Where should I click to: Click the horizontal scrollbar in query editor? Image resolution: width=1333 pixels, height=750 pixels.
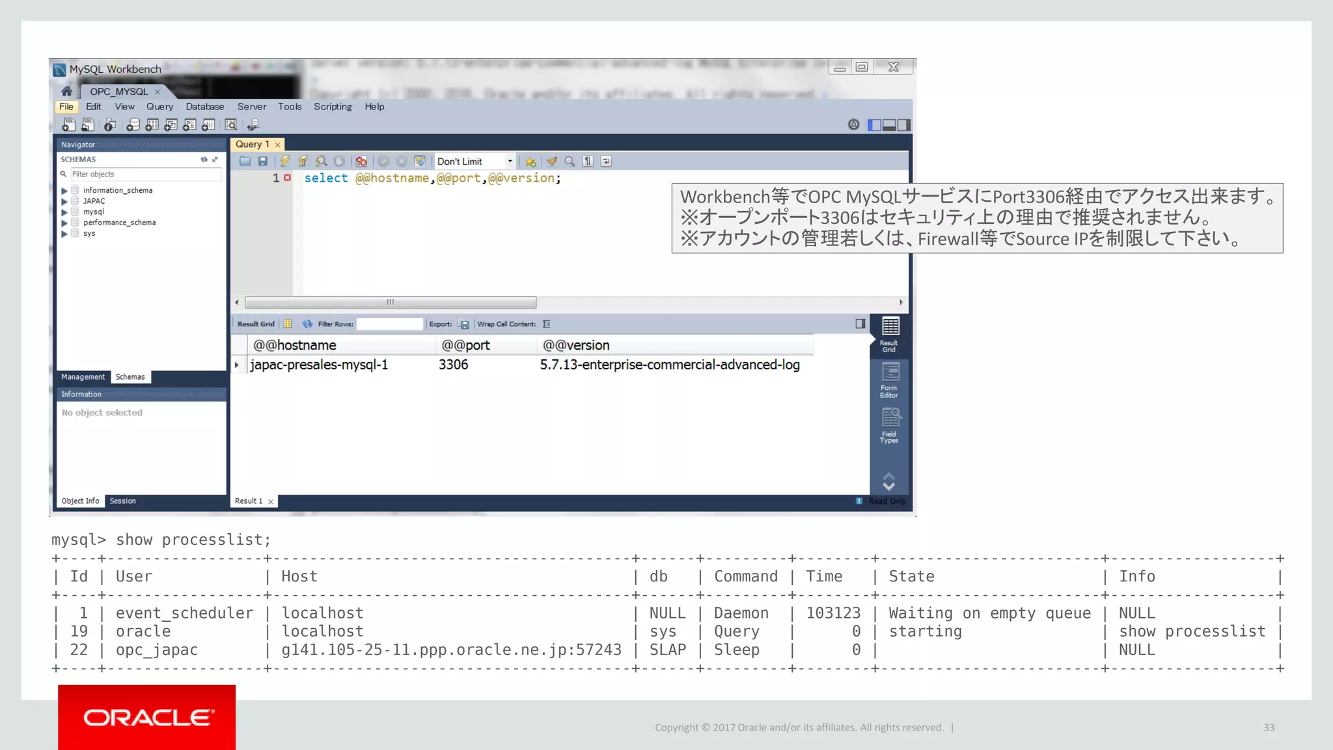pos(391,303)
